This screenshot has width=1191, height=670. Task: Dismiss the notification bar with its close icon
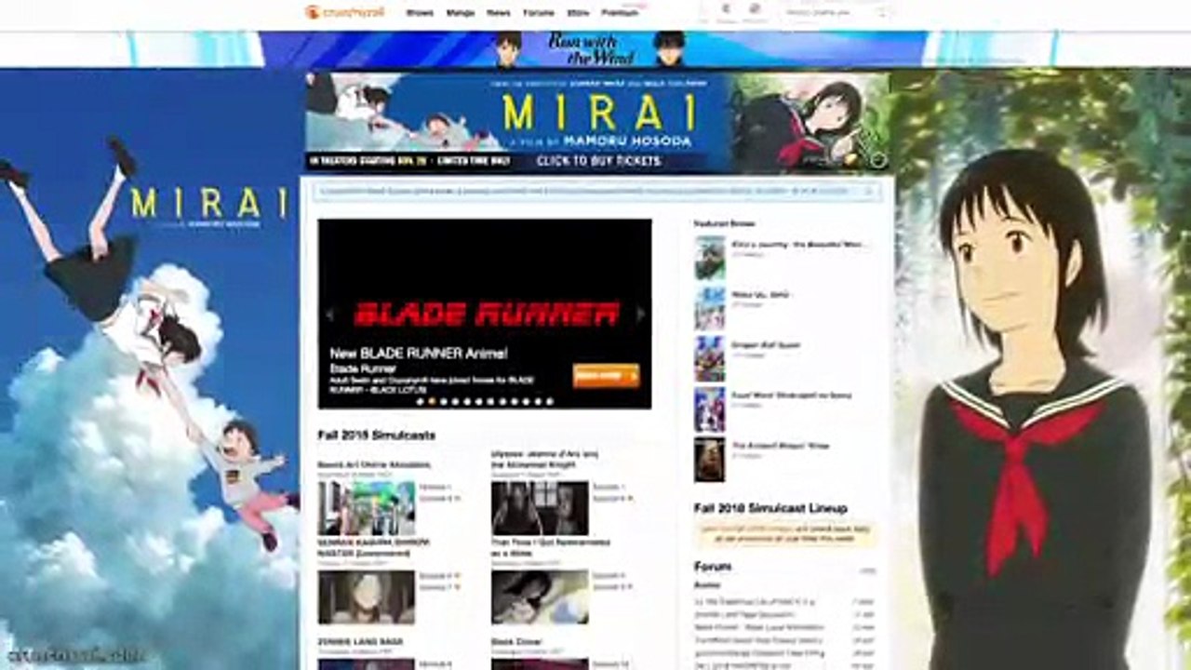(x=869, y=191)
